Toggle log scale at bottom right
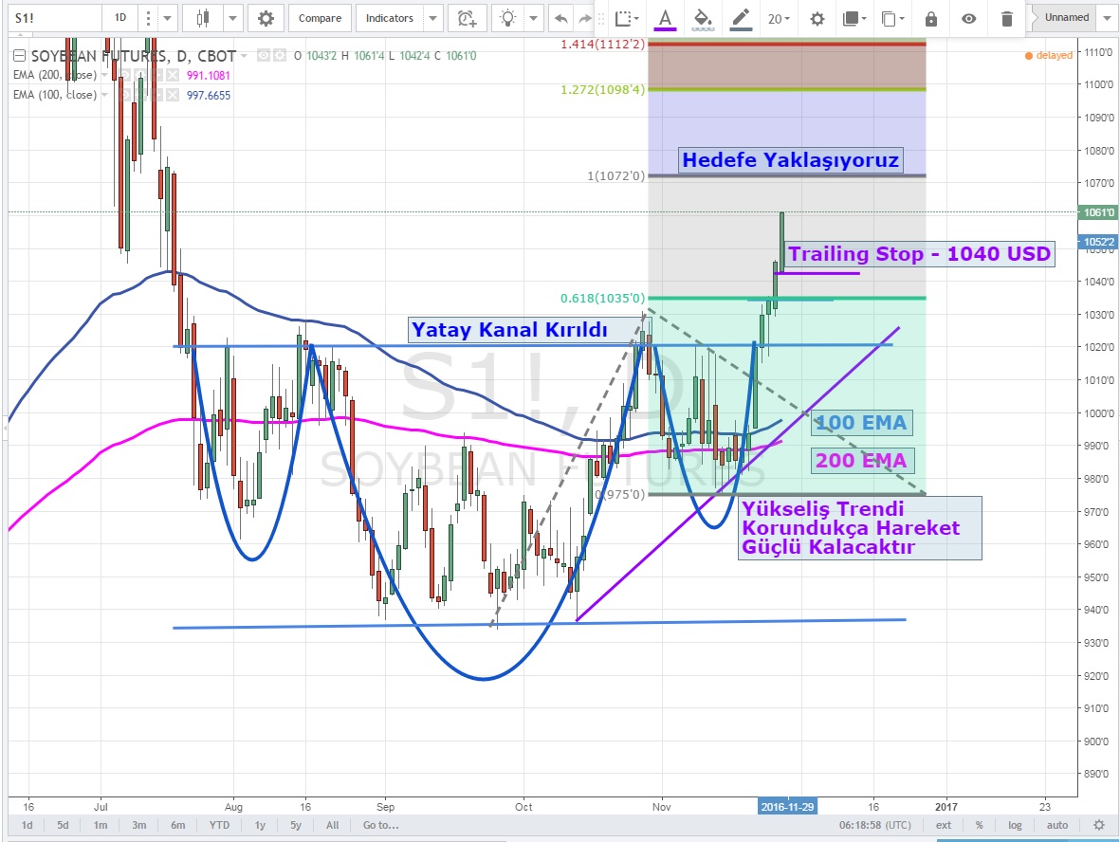 click(x=1016, y=825)
